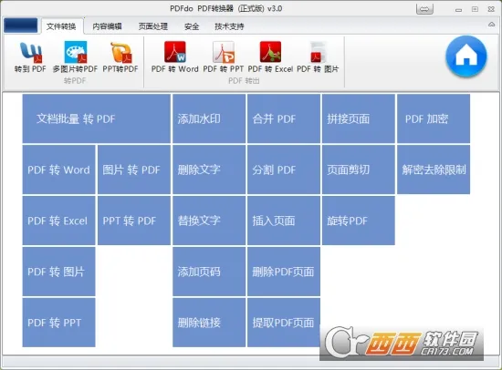Choose the 删除PDF页面 tile
The width and height of the screenshot is (502, 370).
click(284, 272)
